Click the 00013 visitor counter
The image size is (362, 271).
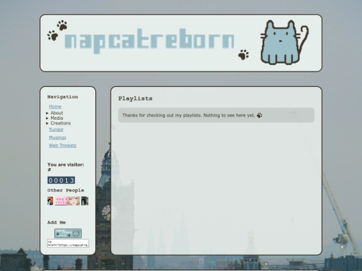click(61, 180)
